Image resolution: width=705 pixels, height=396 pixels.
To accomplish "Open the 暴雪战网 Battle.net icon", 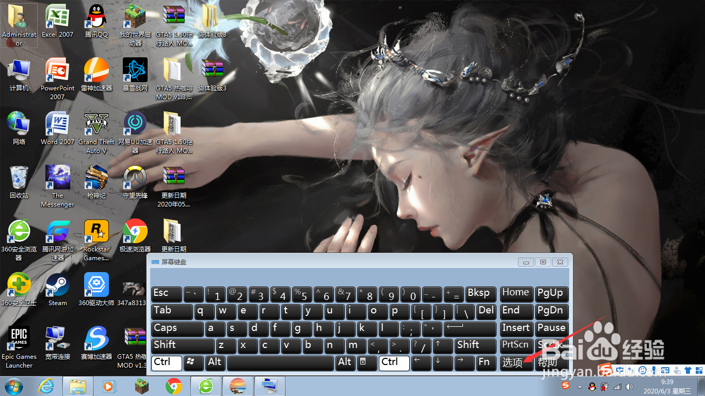I will pos(135,75).
